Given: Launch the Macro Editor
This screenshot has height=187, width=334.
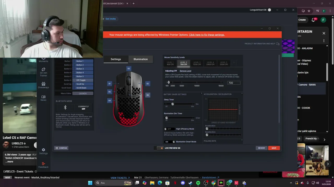Looking at the screenshot, I should coord(83,94).
